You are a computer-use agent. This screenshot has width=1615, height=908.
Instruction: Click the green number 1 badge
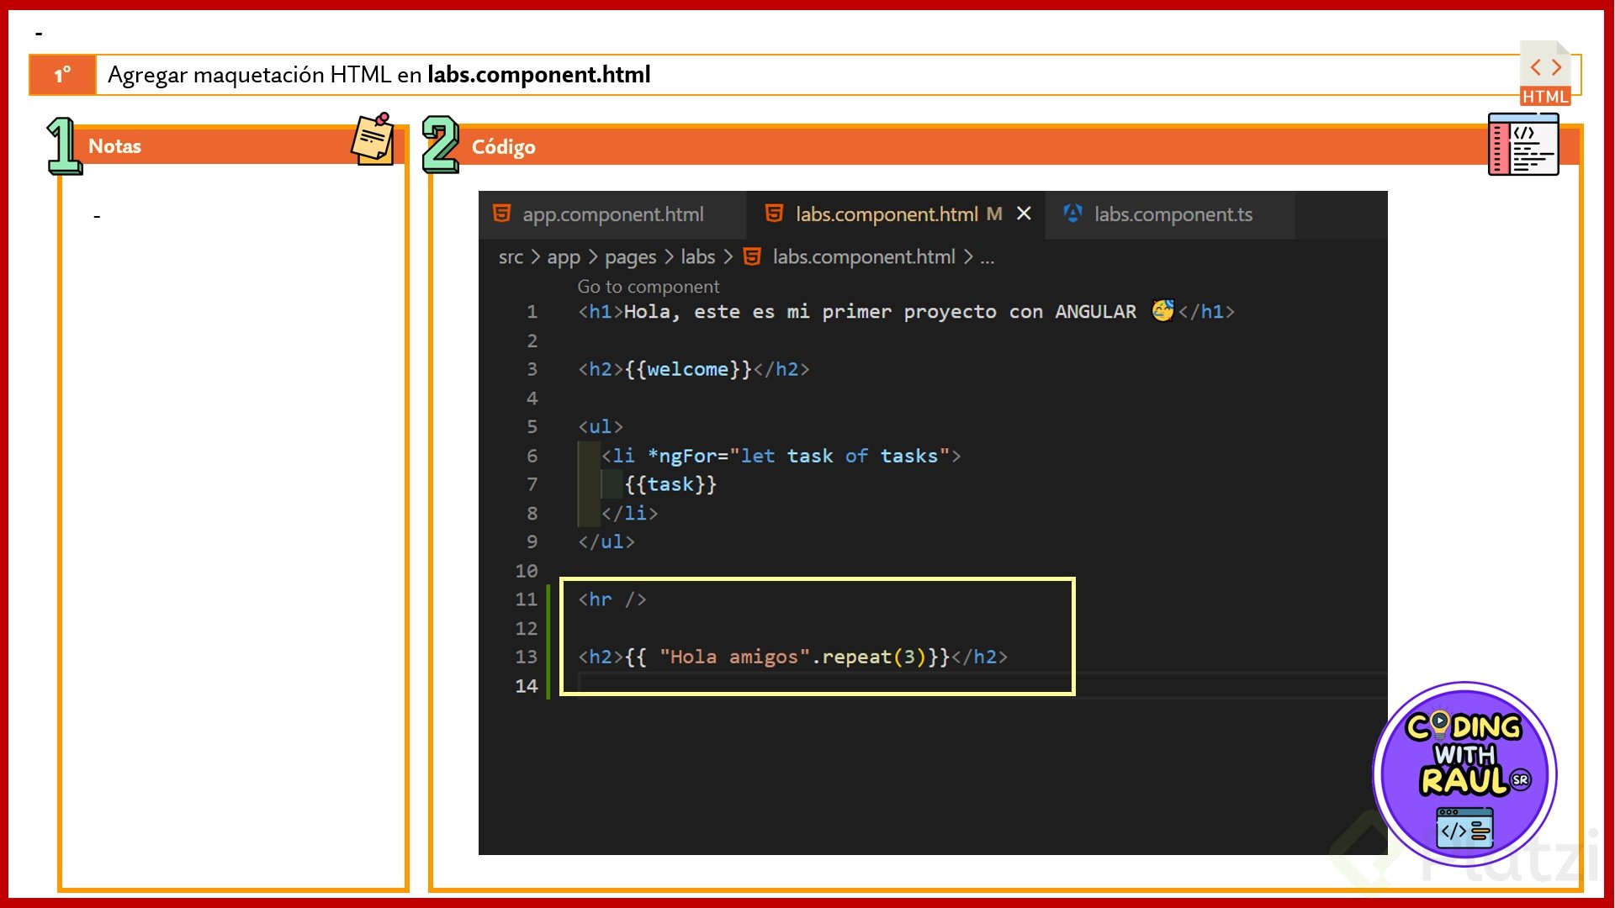click(x=64, y=145)
